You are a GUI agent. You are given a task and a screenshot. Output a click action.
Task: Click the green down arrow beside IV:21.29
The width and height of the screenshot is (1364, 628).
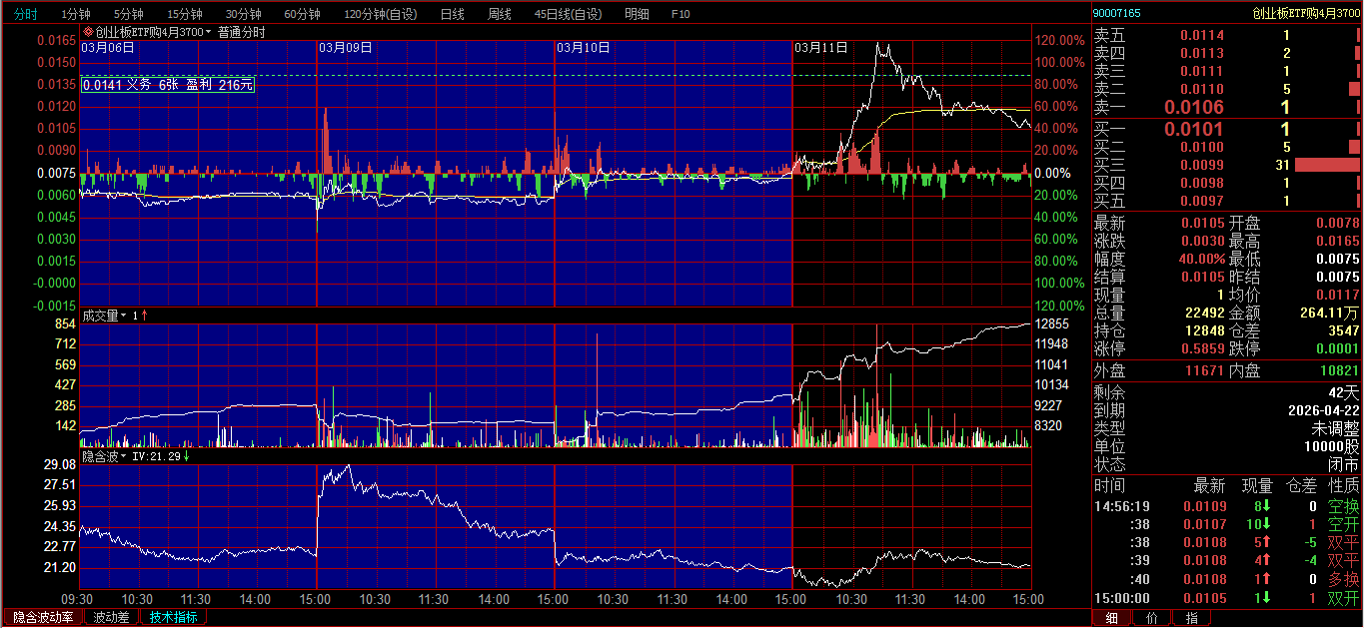pos(186,456)
